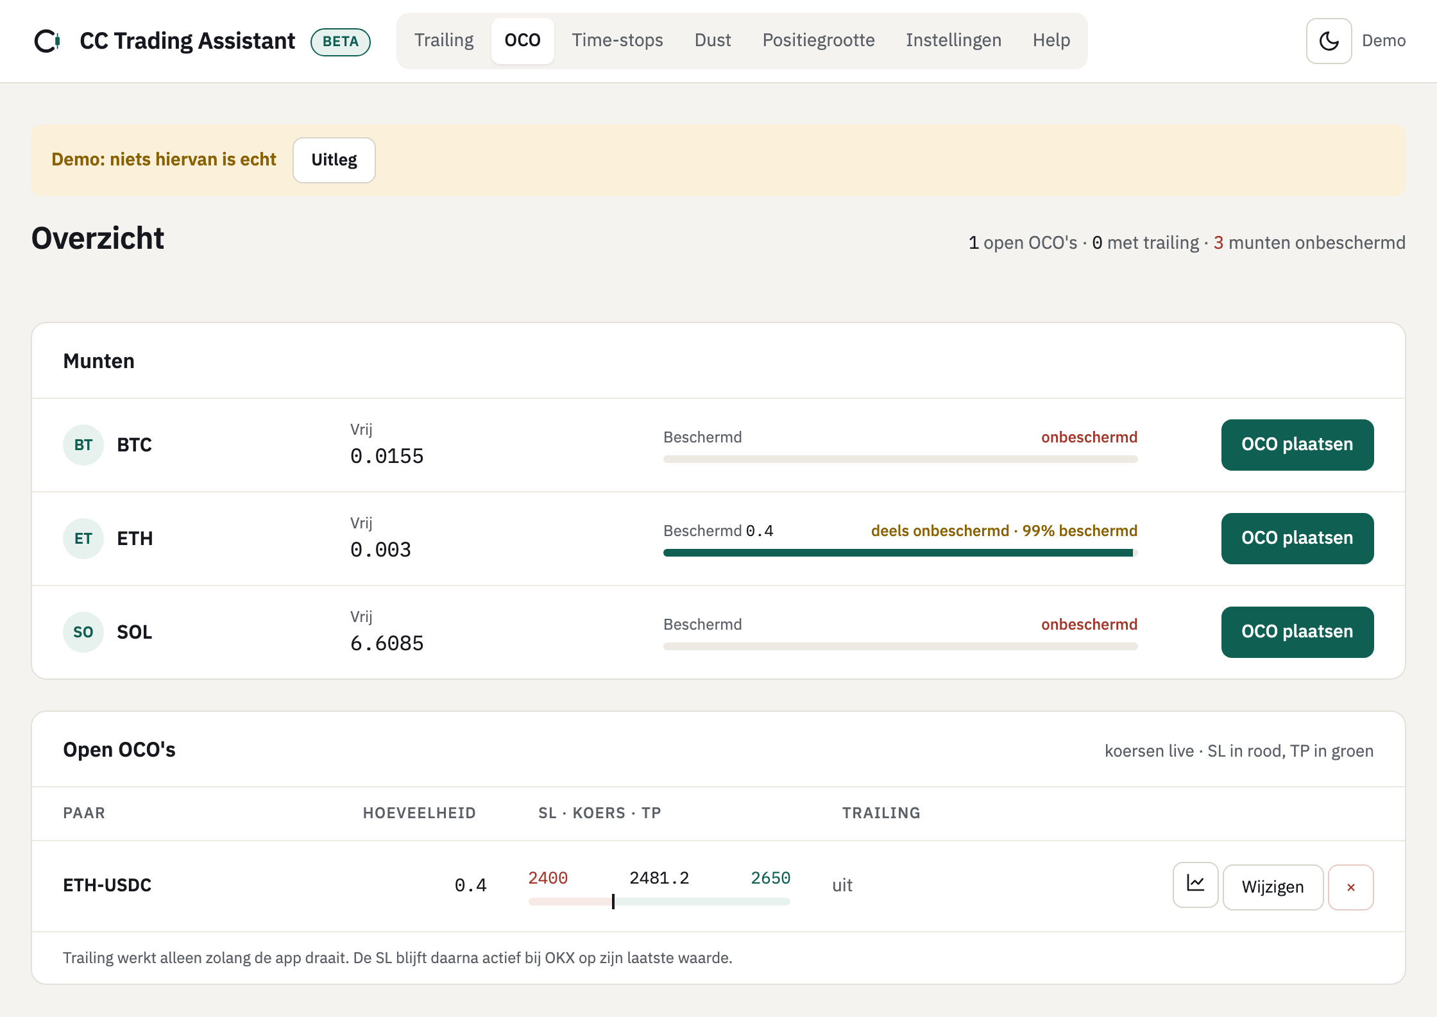Click the stop-loss value 2400
The height and width of the screenshot is (1017, 1437).
pos(548,878)
